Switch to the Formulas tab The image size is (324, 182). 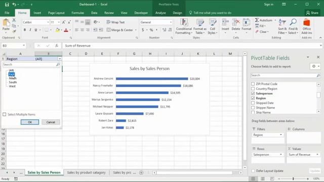pyautogui.click(x=77, y=13)
